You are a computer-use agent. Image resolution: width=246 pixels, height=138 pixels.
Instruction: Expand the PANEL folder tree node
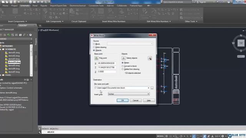pyautogui.click(x=1, y=75)
